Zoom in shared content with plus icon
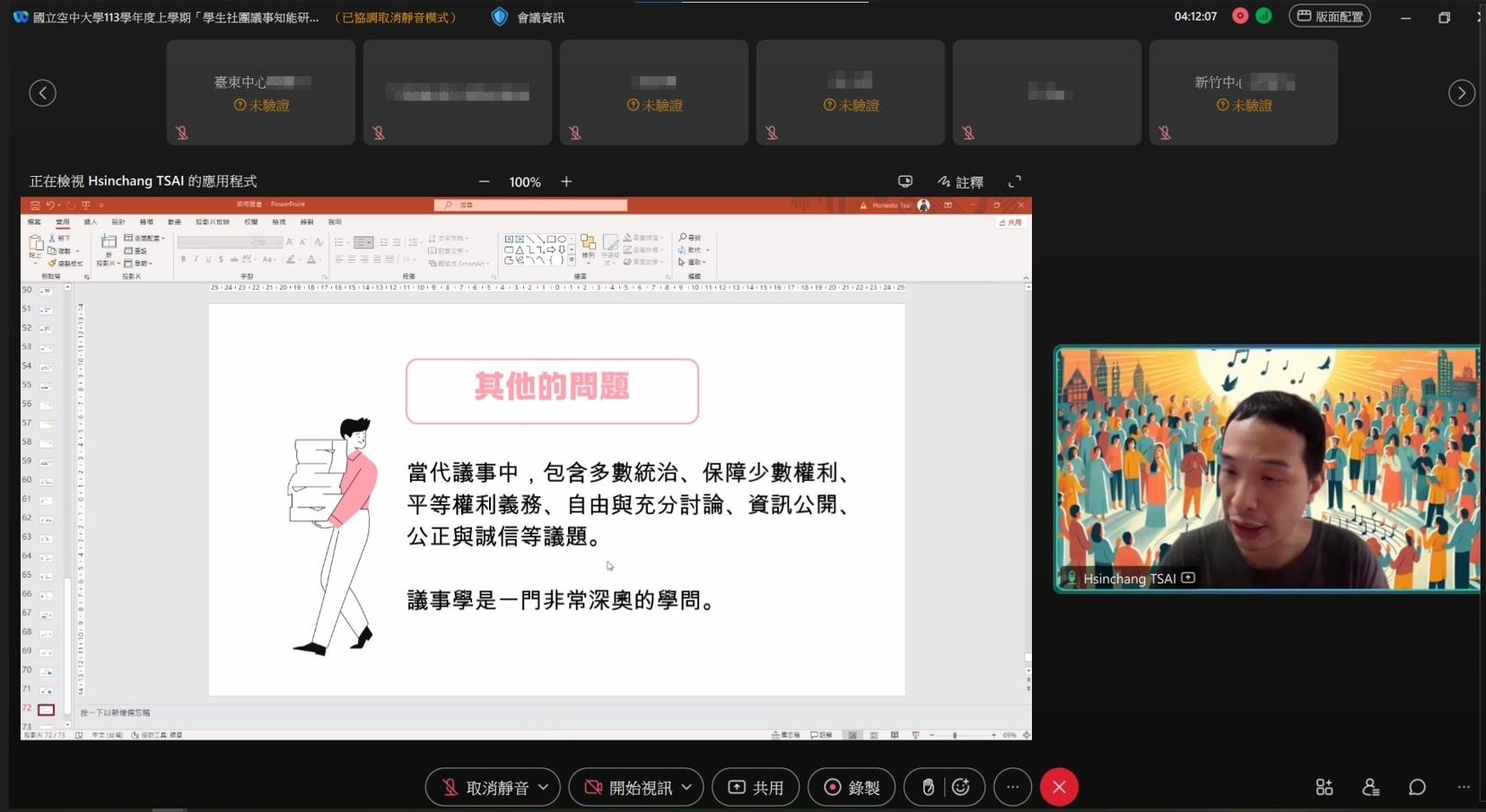The height and width of the screenshot is (812, 1486). click(566, 181)
